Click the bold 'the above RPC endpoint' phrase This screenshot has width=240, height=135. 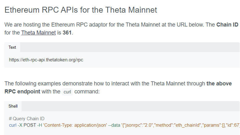(x=118, y=88)
